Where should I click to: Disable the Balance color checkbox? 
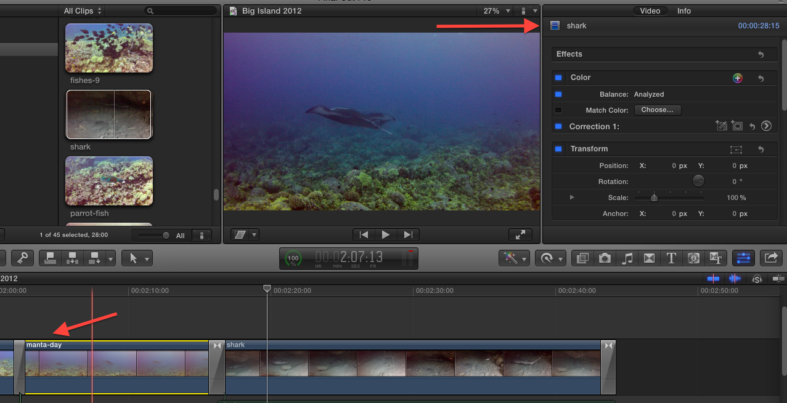[x=558, y=94]
